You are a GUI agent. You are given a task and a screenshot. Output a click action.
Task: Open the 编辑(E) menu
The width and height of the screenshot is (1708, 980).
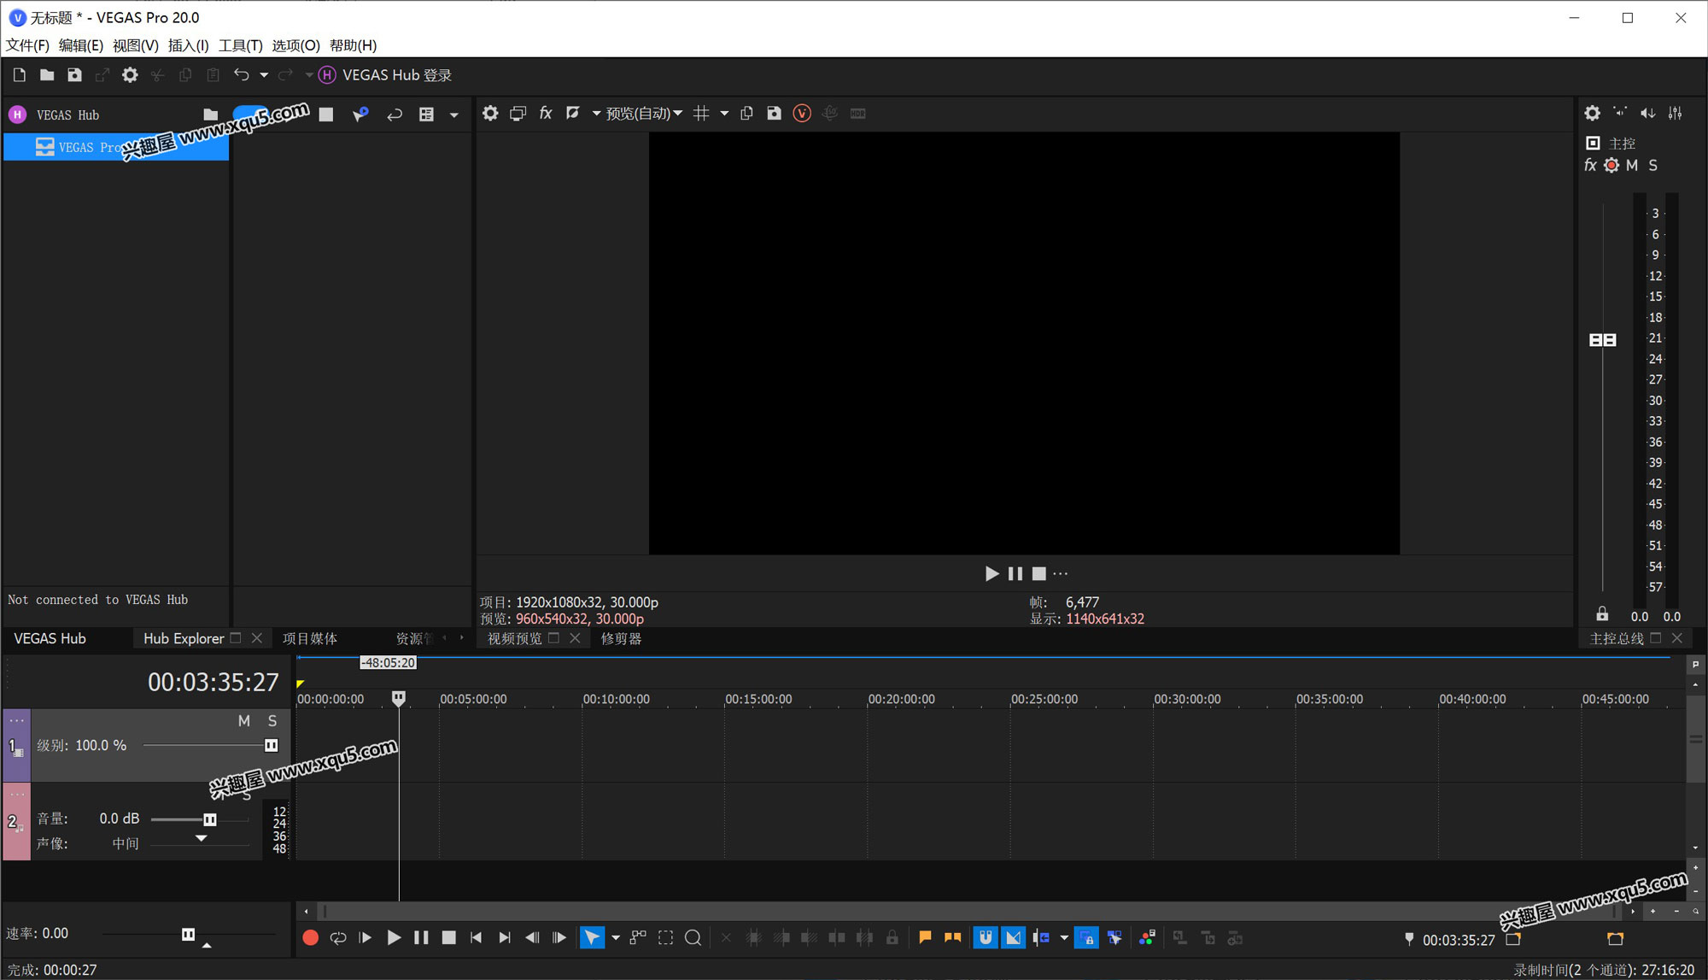[x=80, y=45]
